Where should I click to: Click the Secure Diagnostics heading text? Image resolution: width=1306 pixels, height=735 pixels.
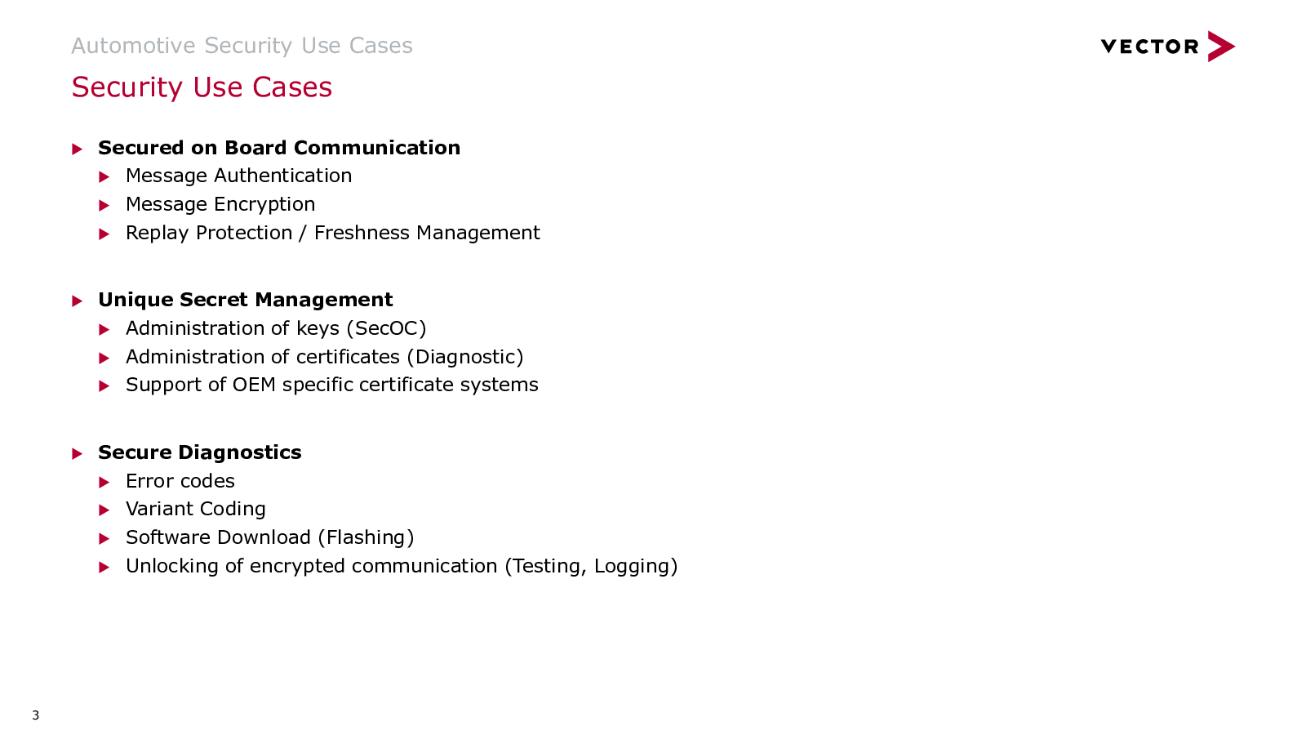(200, 452)
